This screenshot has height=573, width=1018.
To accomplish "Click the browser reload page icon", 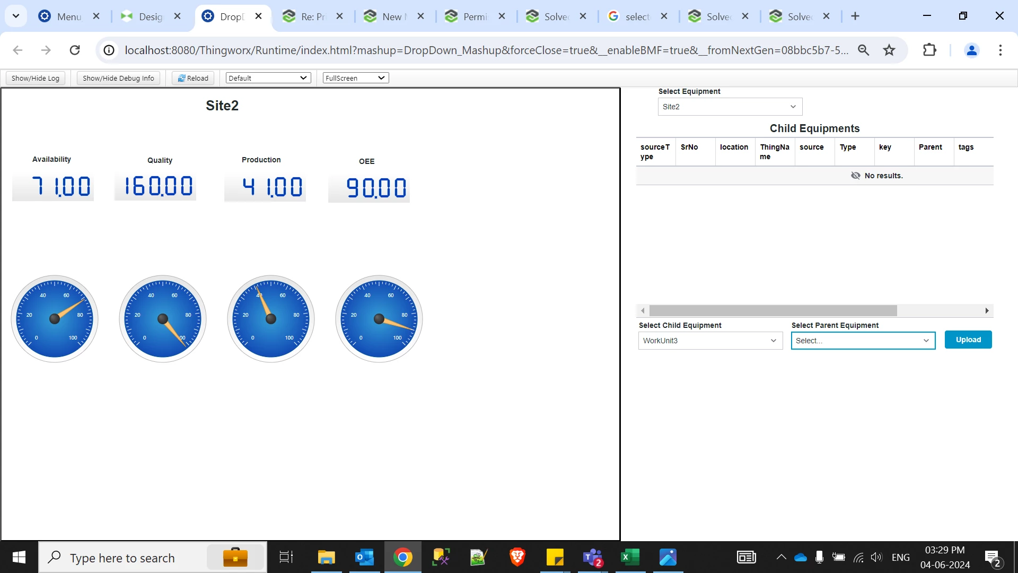I will pyautogui.click(x=75, y=50).
